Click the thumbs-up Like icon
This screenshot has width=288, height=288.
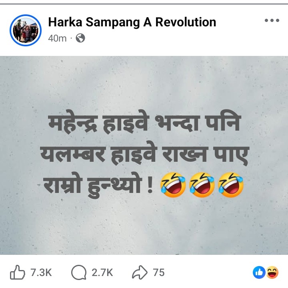pyautogui.click(x=18, y=272)
